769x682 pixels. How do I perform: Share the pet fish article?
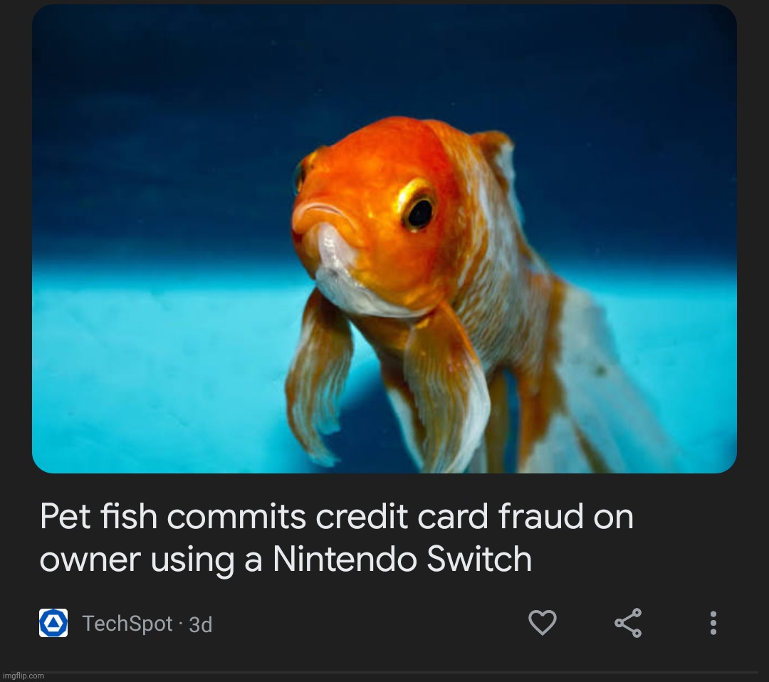[x=628, y=623]
